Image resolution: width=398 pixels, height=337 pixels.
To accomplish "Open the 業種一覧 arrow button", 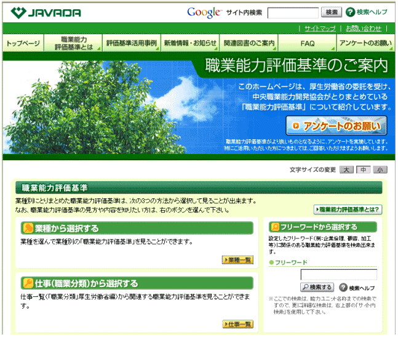I will pyautogui.click(x=237, y=260).
